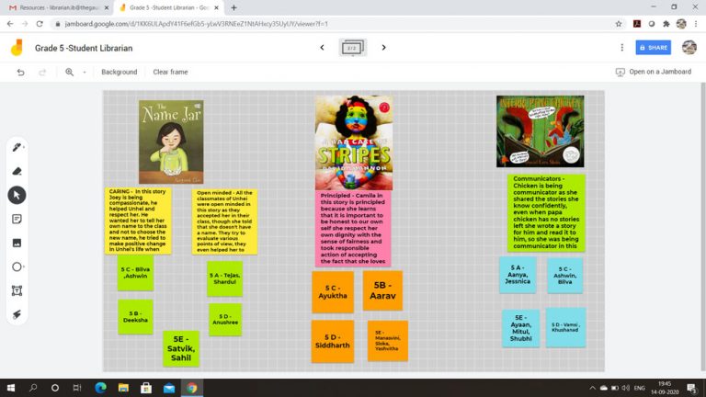The width and height of the screenshot is (706, 397).
Task: Activate the Select arrow tool
Action: (x=17, y=195)
